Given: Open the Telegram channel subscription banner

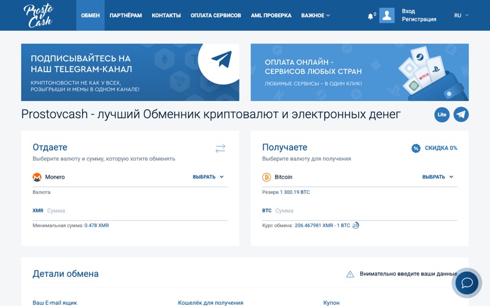Looking at the screenshot, I should pos(130,72).
